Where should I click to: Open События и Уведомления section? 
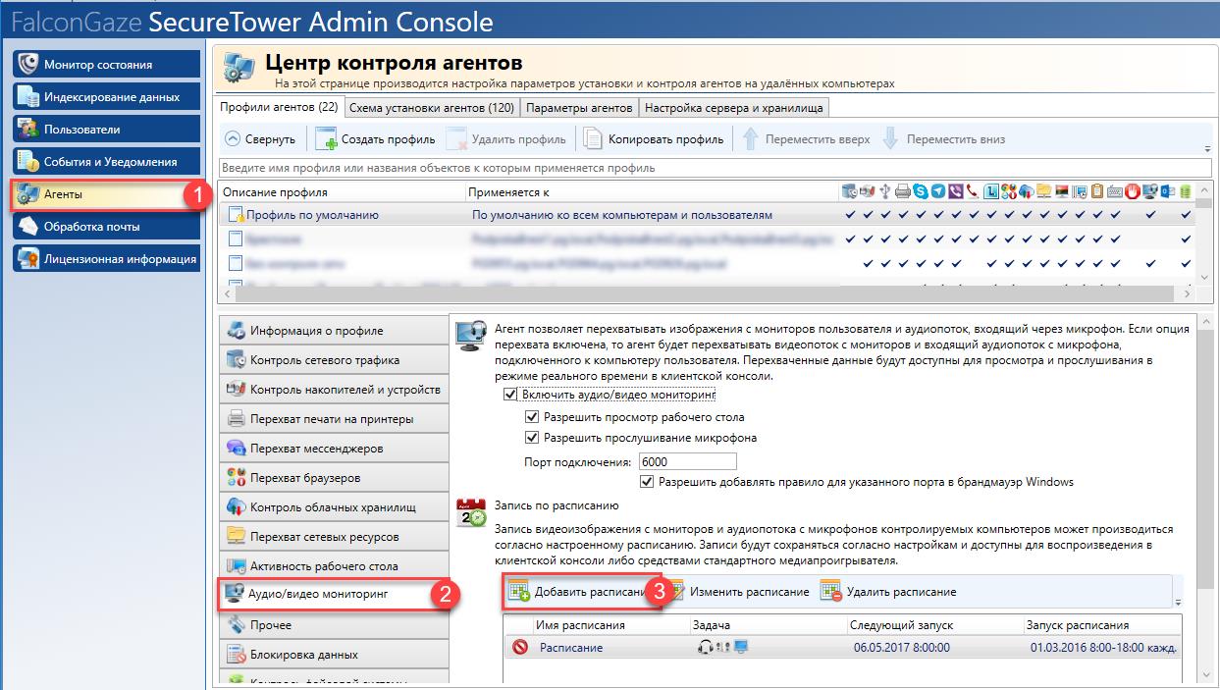click(x=105, y=162)
